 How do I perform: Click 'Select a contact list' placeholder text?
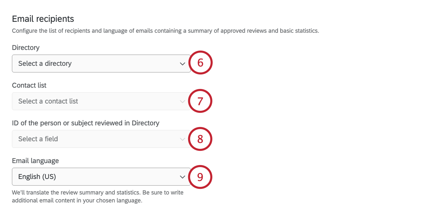click(48, 101)
